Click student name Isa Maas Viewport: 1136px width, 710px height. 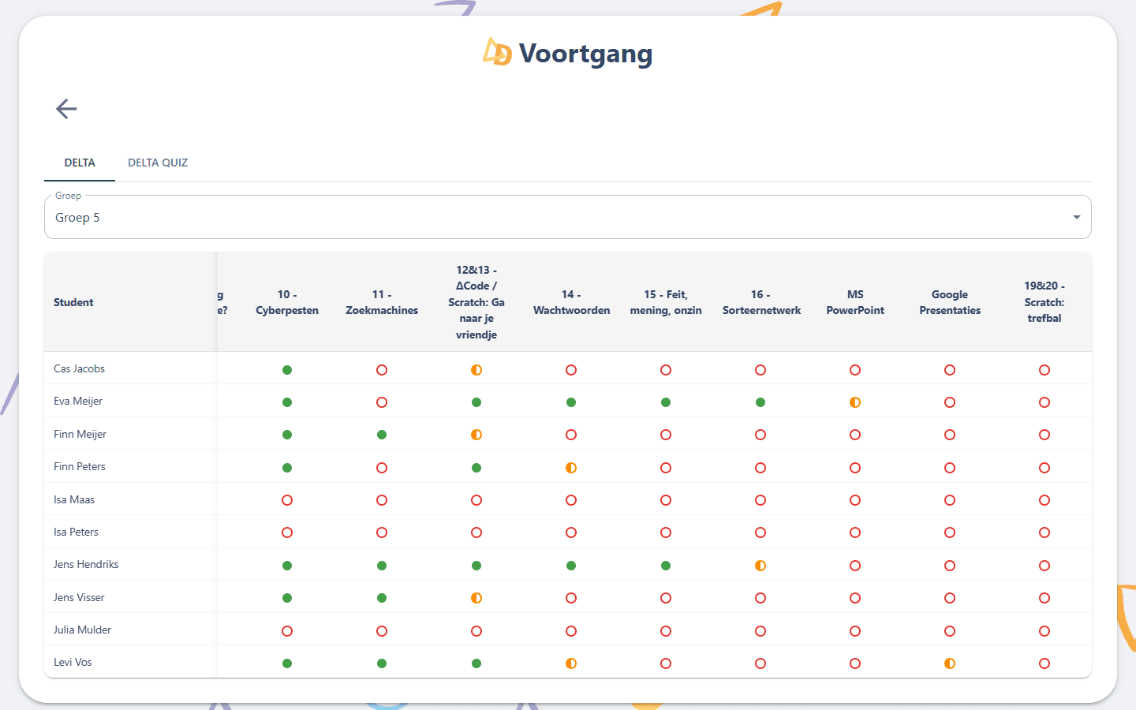[x=74, y=499]
